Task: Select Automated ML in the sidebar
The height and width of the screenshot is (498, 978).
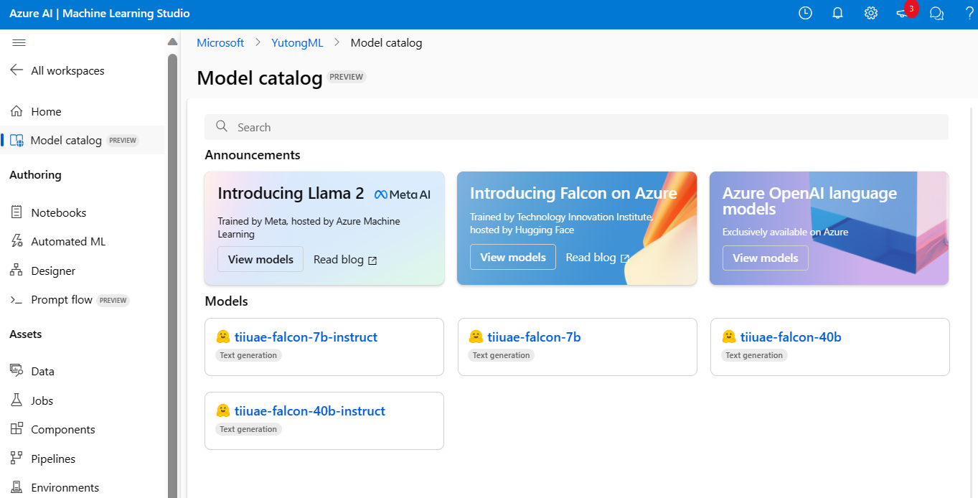Action: pyautogui.click(x=68, y=242)
